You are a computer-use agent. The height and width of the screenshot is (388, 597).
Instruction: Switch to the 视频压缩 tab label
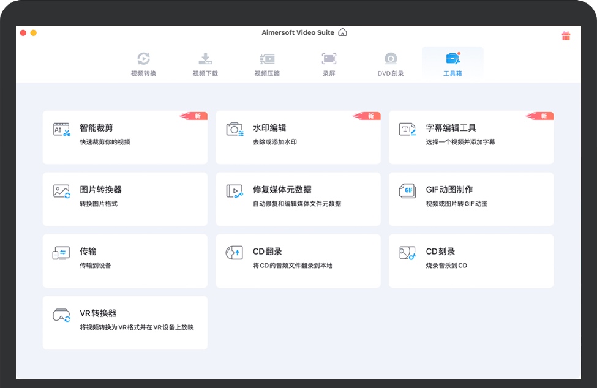point(268,73)
